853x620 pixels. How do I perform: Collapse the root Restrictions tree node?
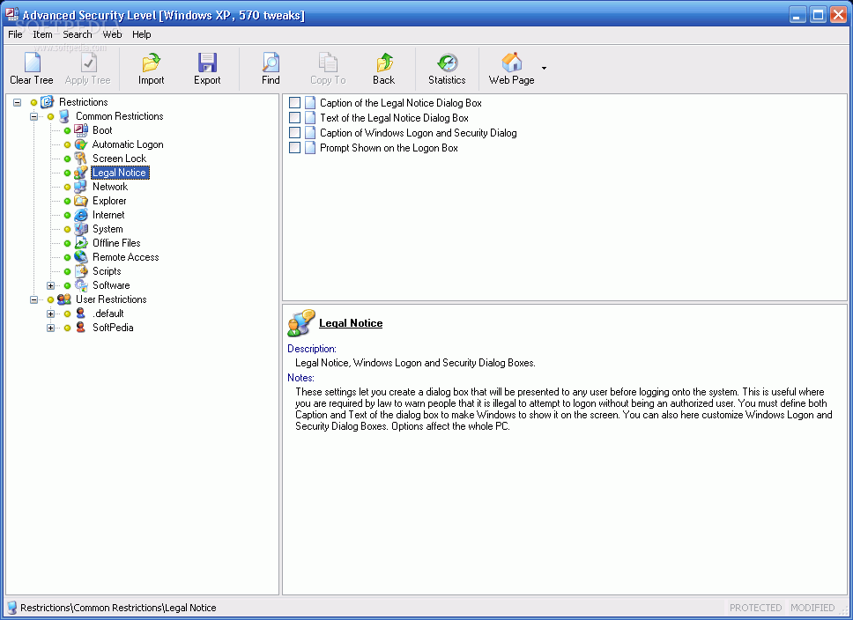18,102
